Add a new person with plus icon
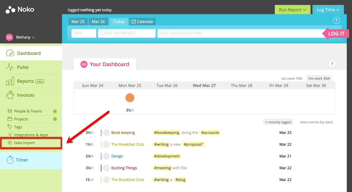The image size is (352, 192). point(55,111)
